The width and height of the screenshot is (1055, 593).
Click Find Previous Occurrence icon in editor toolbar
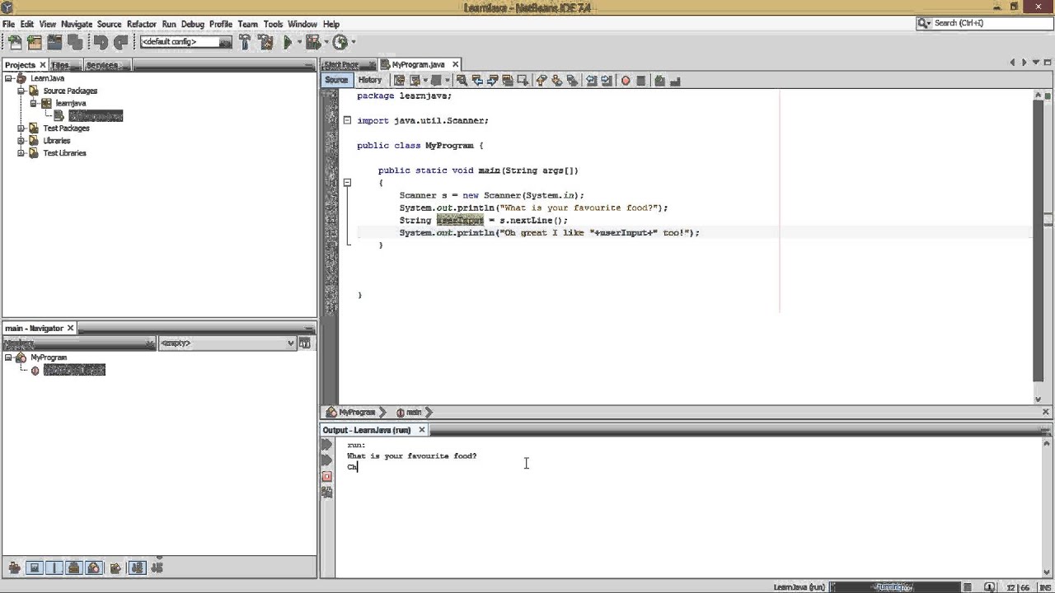point(477,80)
